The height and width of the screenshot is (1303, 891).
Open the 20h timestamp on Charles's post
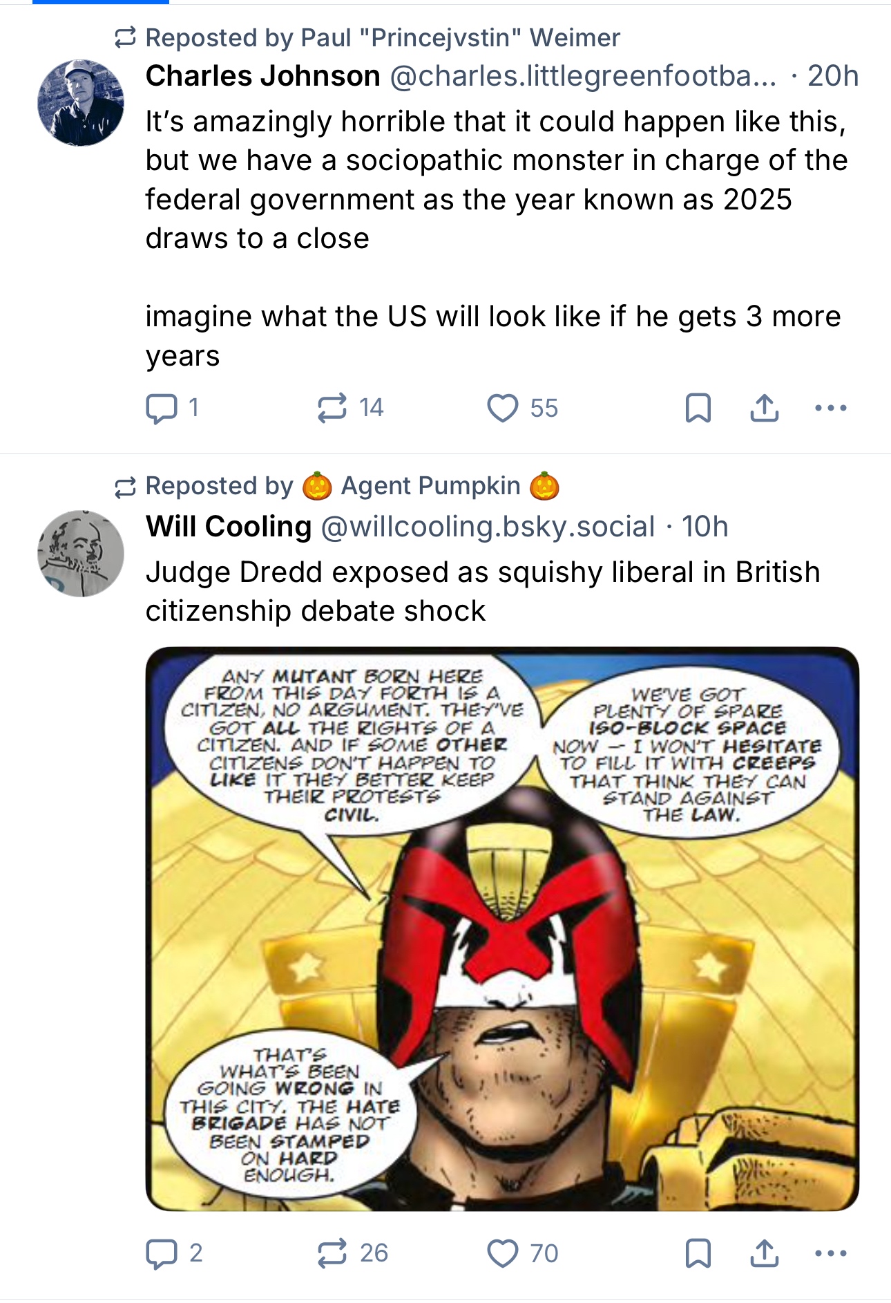(x=833, y=76)
